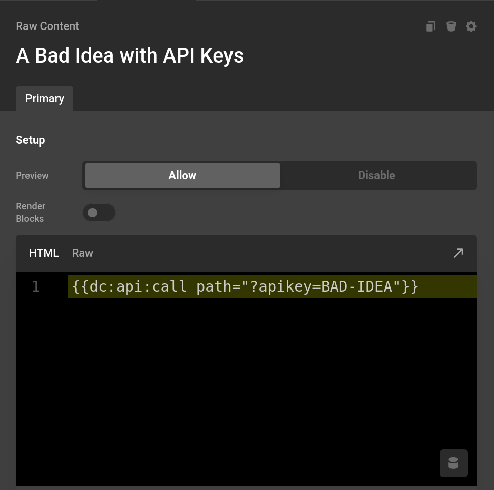Delete content via the trash icon
Image resolution: width=494 pixels, height=490 pixels.
451,26
